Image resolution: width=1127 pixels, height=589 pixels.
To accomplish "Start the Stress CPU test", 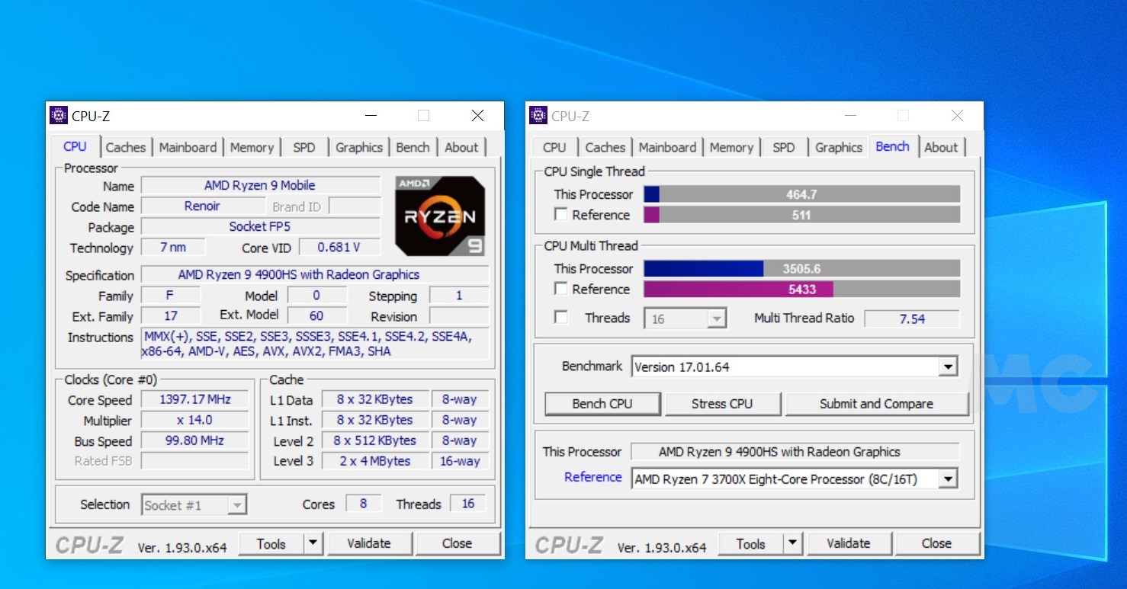I will click(722, 404).
